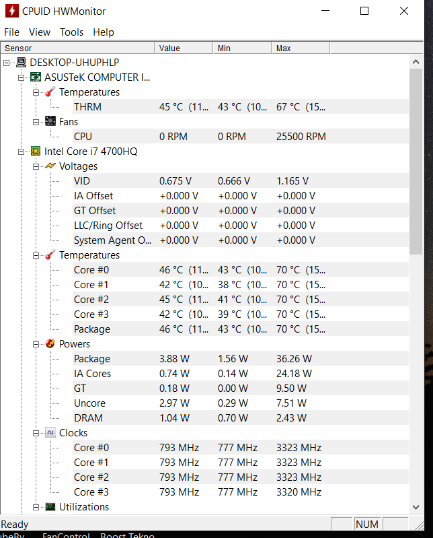Click the Clocks waveform icon

point(50,433)
